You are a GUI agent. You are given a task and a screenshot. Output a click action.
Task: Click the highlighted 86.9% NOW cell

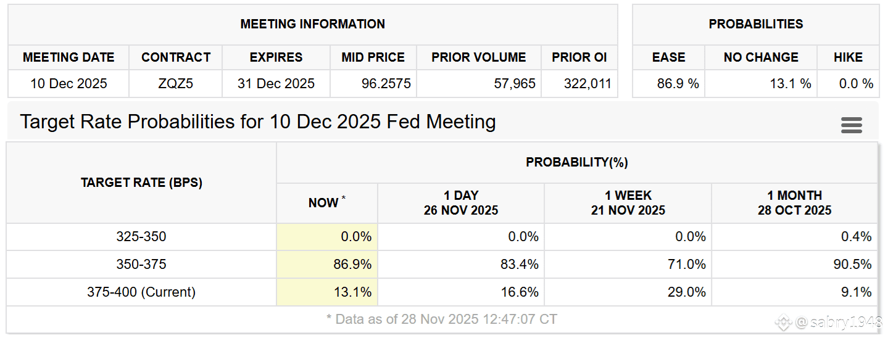[327, 265]
